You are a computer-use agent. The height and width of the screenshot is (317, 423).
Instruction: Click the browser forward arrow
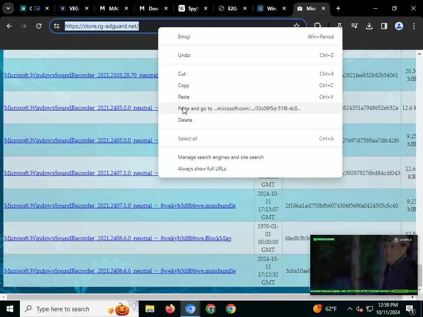point(24,26)
